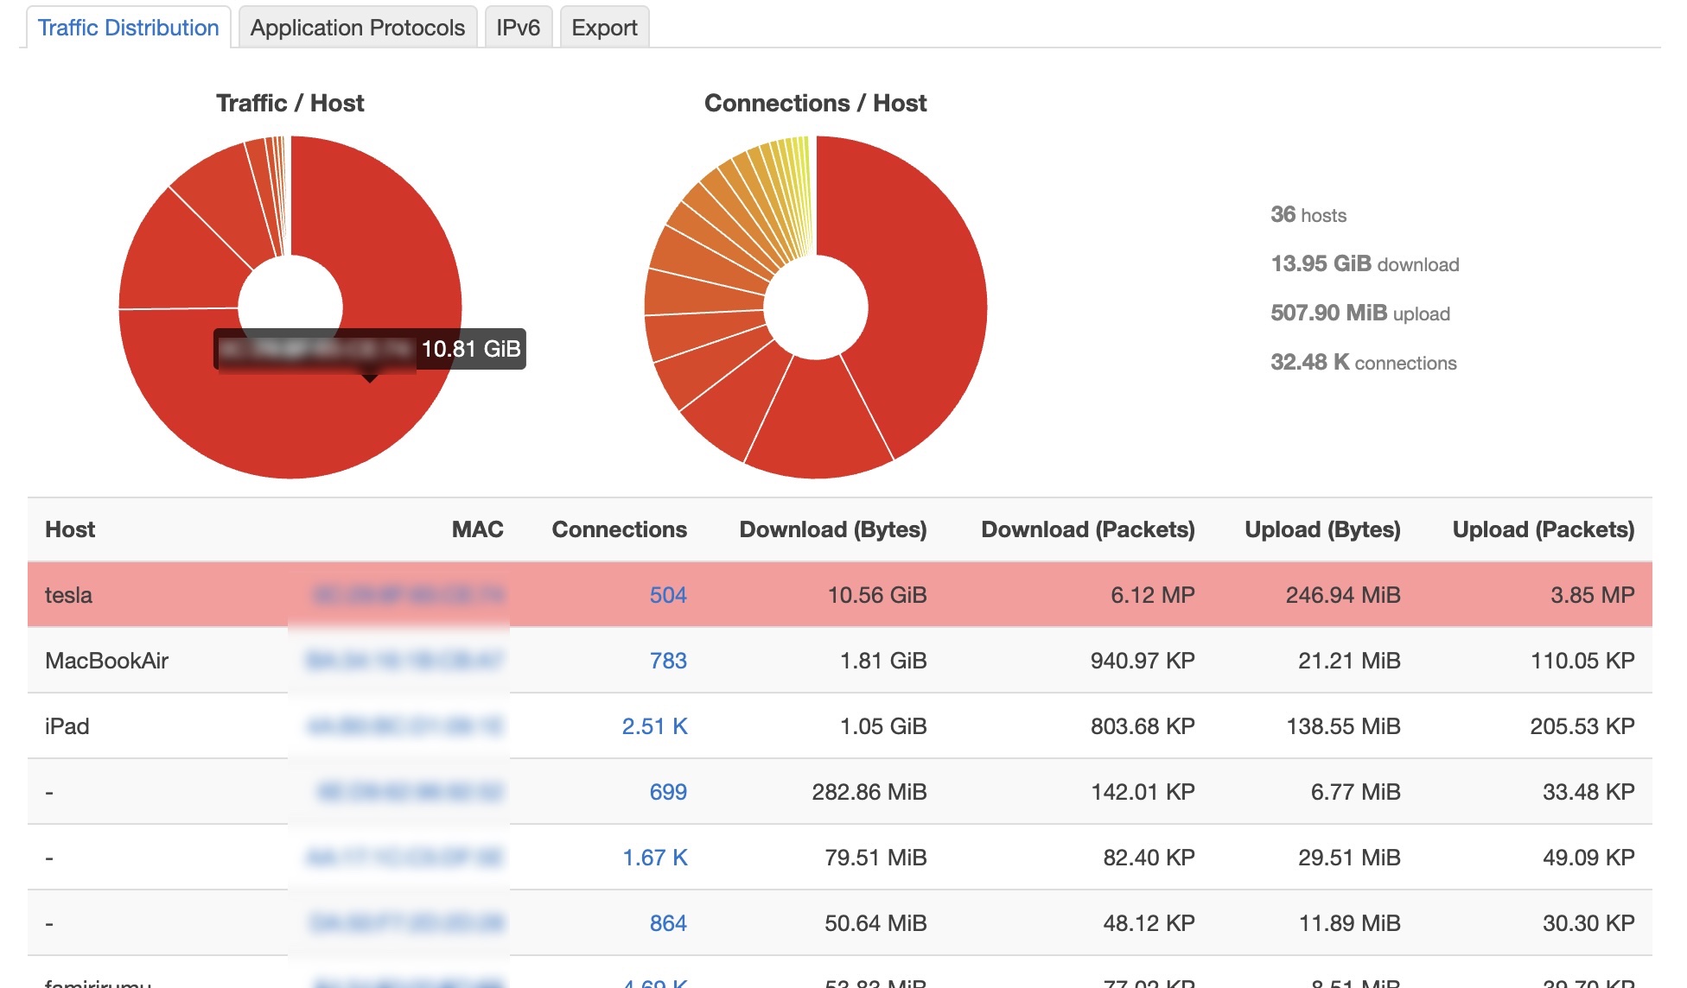Click the Download (Bytes) column header

tap(832, 529)
